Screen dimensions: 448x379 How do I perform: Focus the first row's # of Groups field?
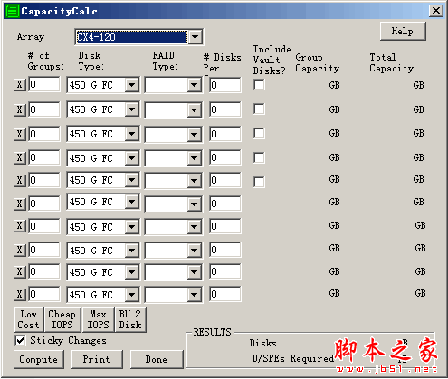click(x=44, y=84)
